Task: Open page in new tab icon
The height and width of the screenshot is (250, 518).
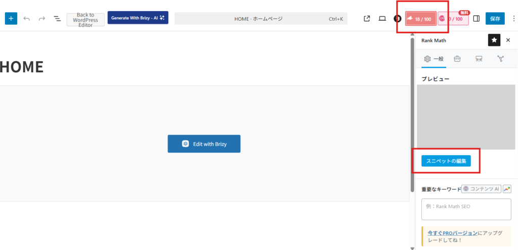Action: point(367,19)
